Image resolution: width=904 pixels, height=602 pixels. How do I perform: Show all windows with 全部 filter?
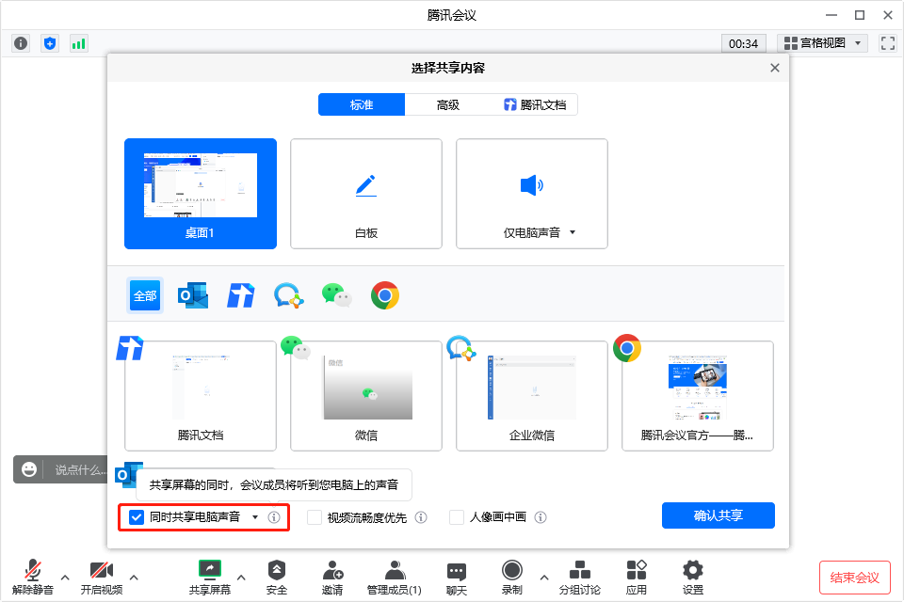(x=145, y=295)
